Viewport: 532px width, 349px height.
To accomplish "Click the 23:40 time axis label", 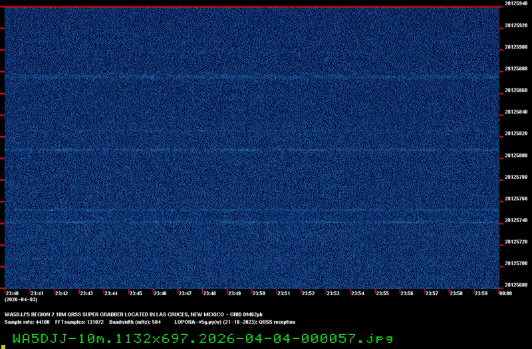I will pyautogui.click(x=12, y=293).
